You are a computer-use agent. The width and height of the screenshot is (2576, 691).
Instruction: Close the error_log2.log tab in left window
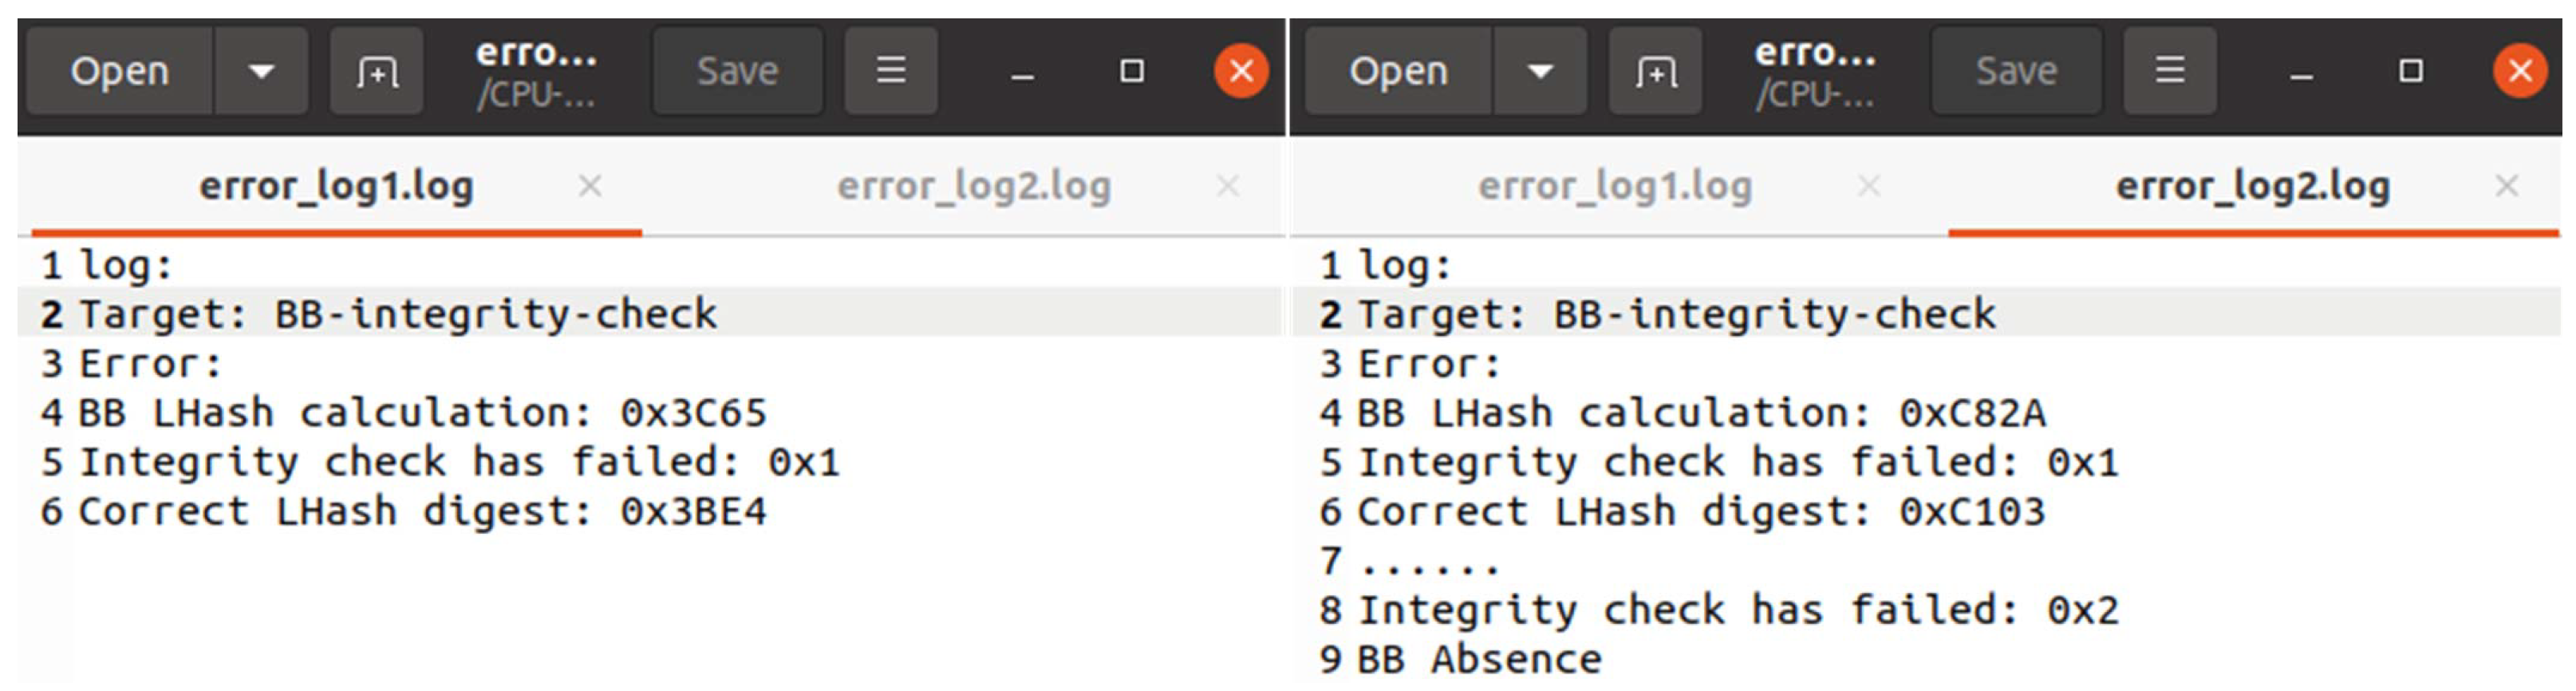1227,186
